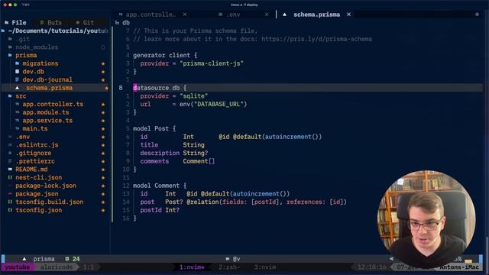Open .prettierrc file
Viewport: 489px width, 275px height.
35,161
